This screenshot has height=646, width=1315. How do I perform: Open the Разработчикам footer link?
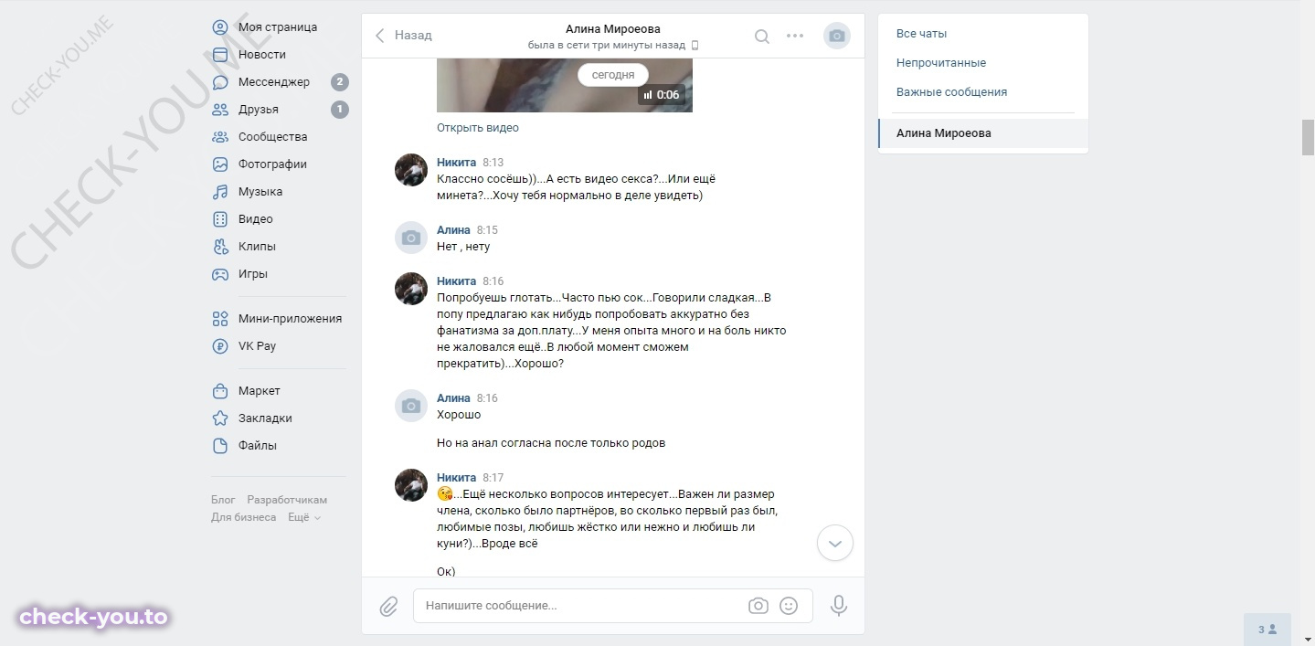click(x=287, y=500)
